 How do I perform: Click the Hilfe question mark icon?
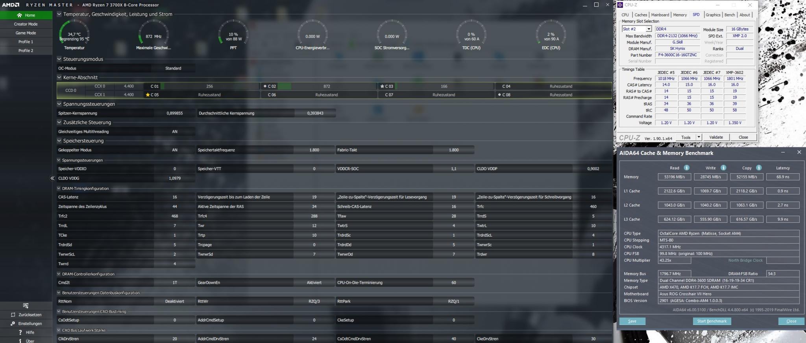20,332
